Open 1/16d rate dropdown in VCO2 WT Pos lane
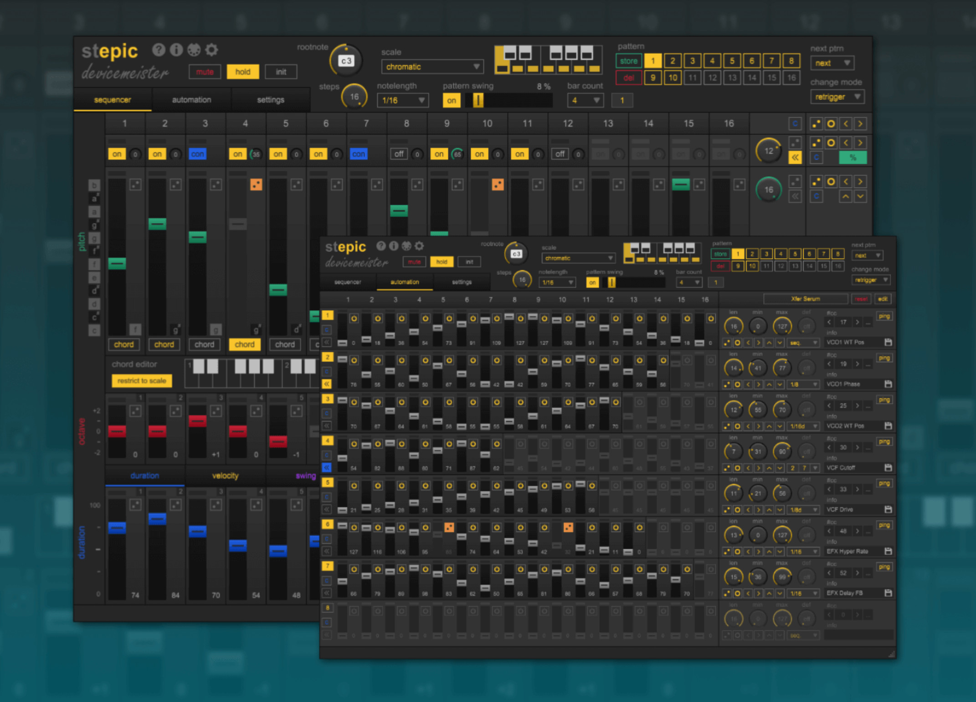The width and height of the screenshot is (976, 702). 803,426
